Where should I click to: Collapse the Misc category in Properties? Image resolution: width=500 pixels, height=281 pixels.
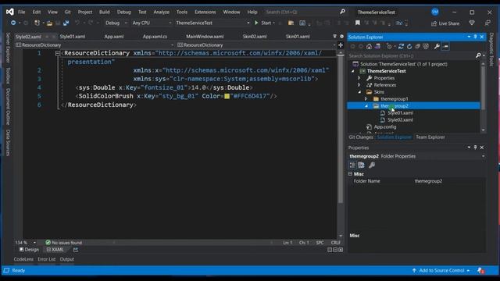[x=350, y=174]
